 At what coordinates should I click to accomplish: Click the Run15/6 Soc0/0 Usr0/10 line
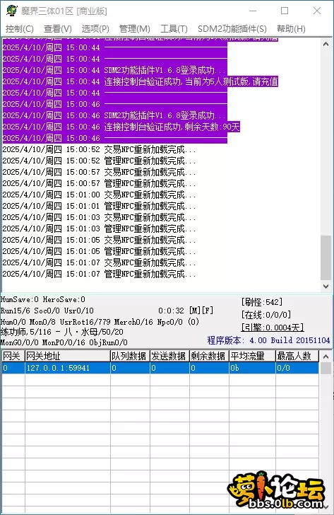[x=47, y=311]
